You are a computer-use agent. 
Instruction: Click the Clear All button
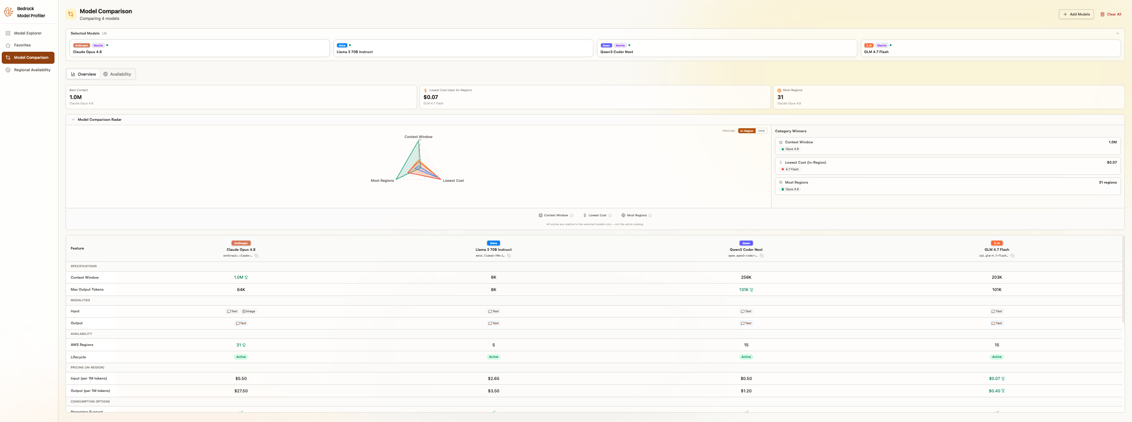click(1111, 14)
